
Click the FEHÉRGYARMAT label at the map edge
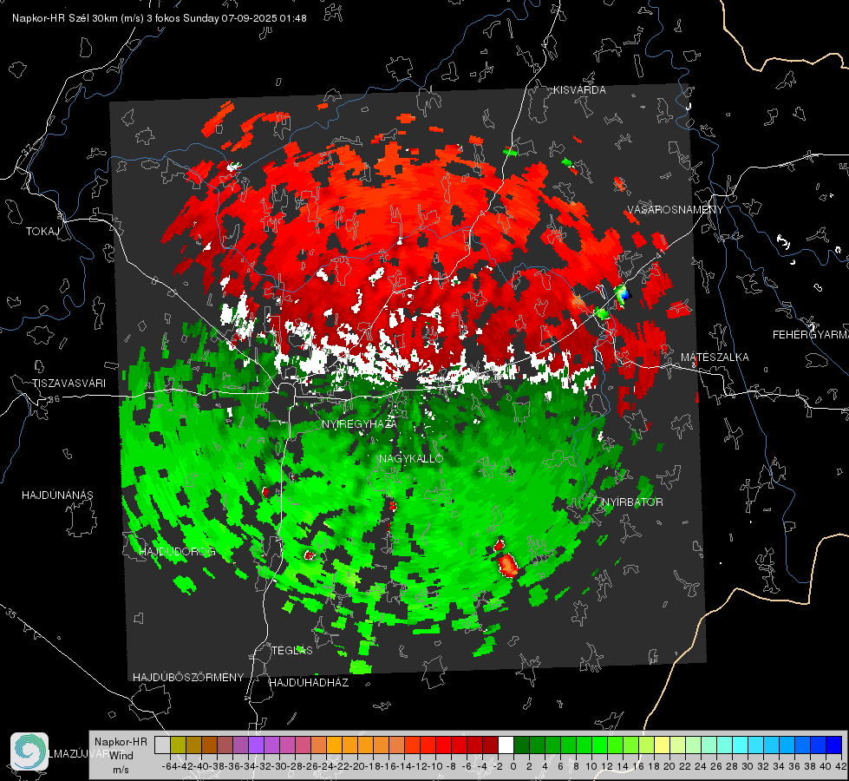coord(811,335)
